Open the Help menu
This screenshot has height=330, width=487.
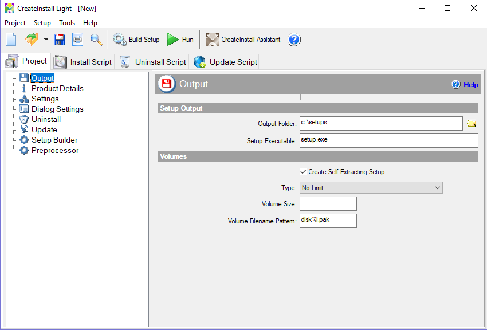[90, 23]
